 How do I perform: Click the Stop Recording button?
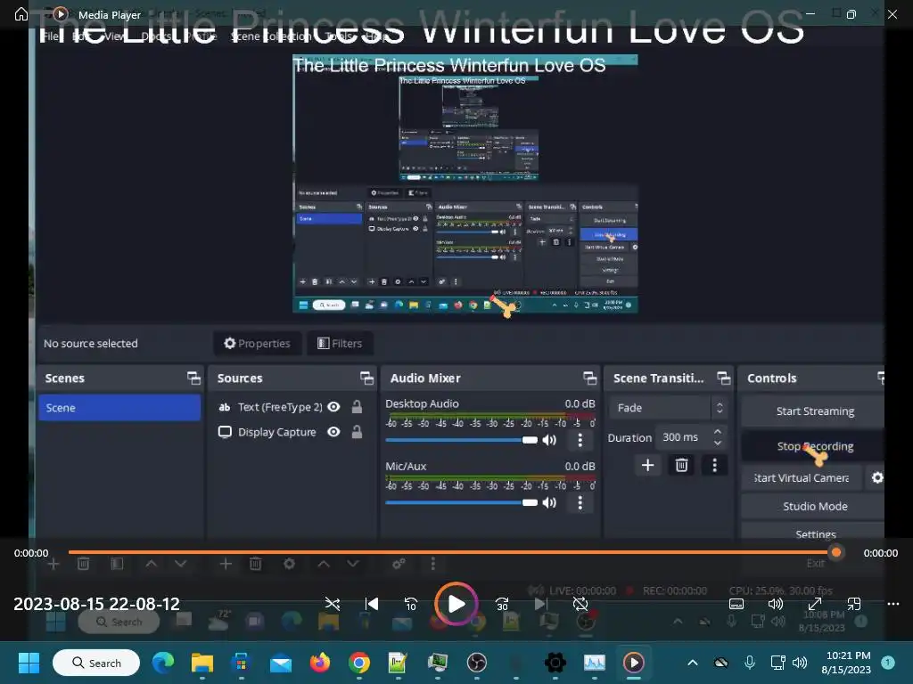tap(815, 446)
